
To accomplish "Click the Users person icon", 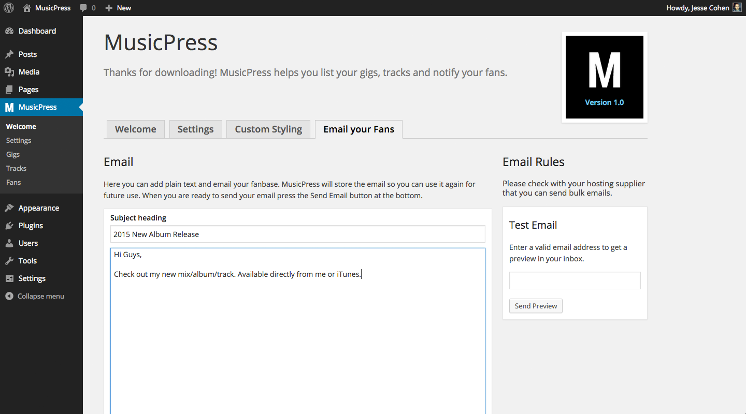I will (x=9, y=243).
